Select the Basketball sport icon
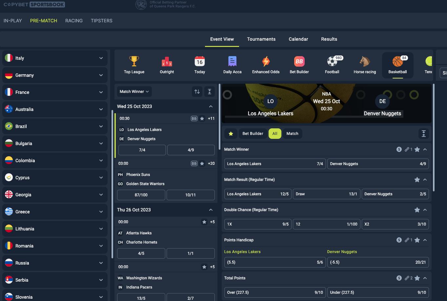This screenshot has width=447, height=301. pos(398,61)
